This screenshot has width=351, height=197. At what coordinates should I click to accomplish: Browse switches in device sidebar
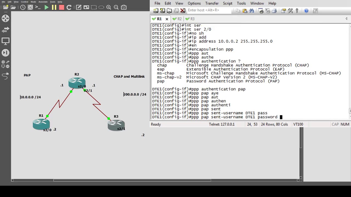[5, 30]
